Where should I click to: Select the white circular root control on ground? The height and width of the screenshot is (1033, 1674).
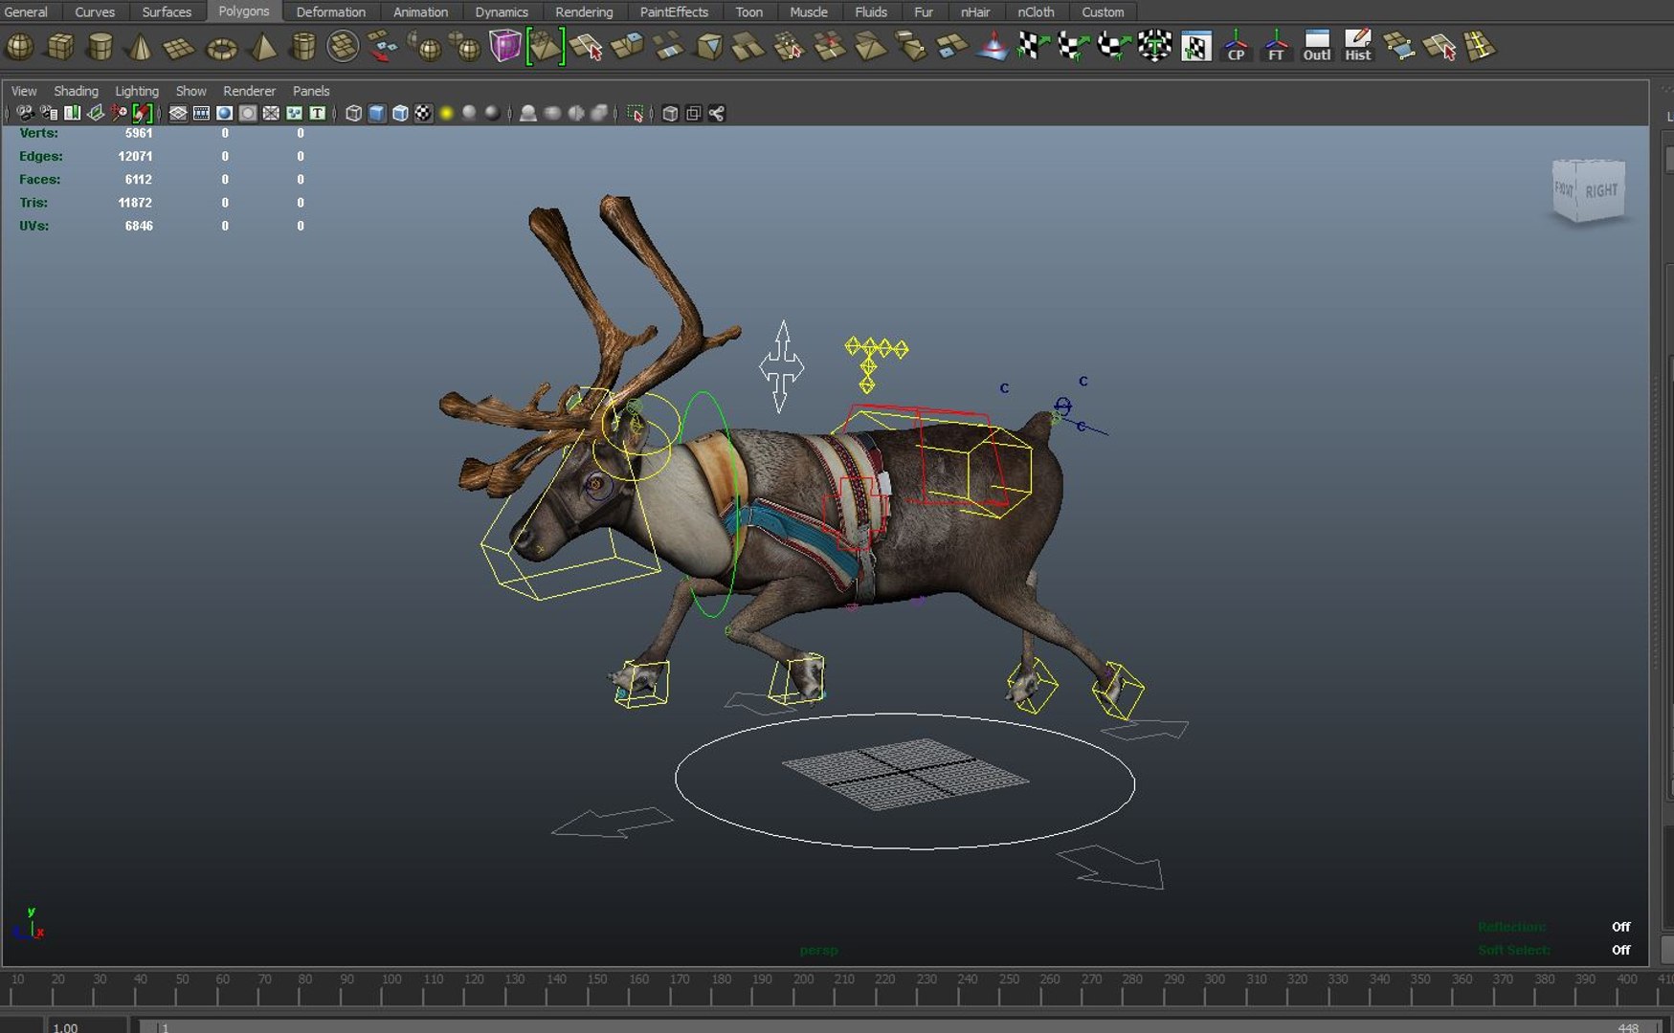click(904, 781)
